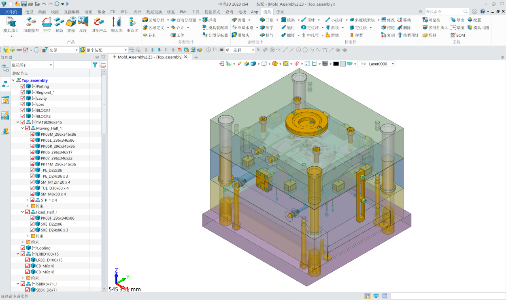Open the 坯料 stock tool
This screenshot has width=506, height=300.
click(429, 35)
